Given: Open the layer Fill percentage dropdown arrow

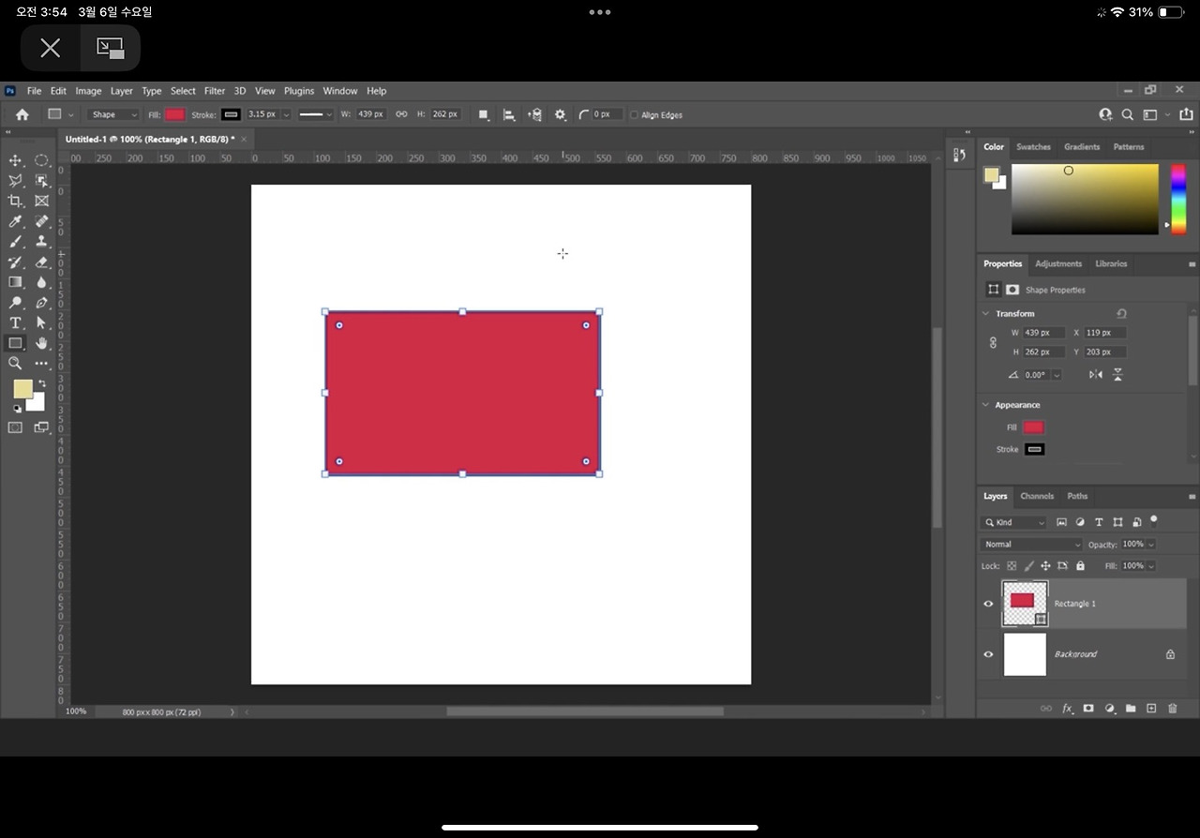Looking at the screenshot, I should 1150,566.
